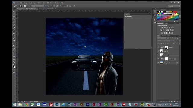Open the Essentials workspace dropdown

tap(174, 6)
